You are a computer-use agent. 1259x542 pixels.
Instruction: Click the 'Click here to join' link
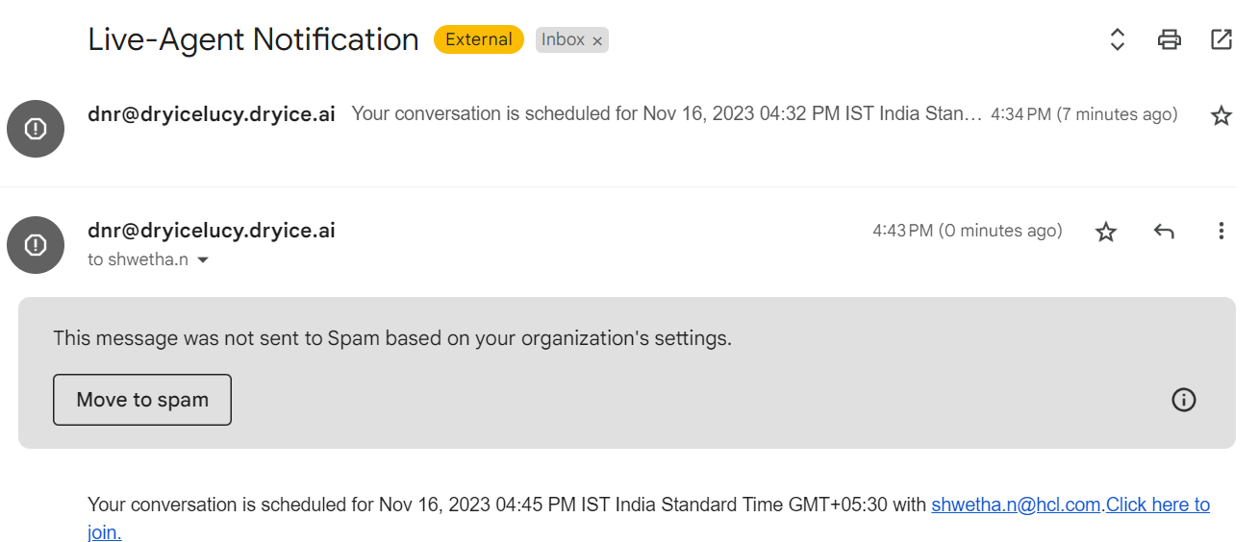pos(1157,505)
